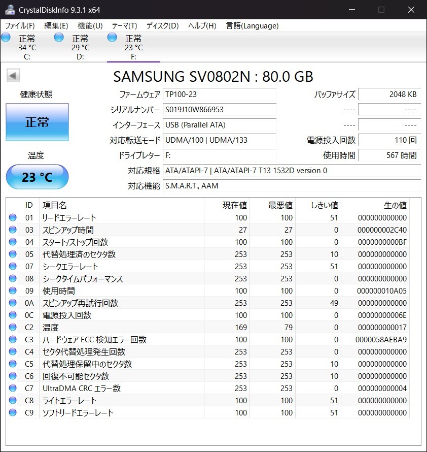Click status orb in row 09 使用時間
This screenshot has width=427, height=452.
[x=13, y=290]
